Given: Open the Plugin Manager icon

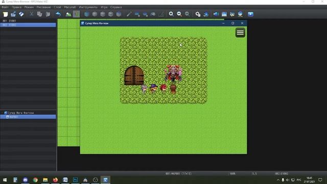Looking at the screenshot, I should pos(206,14).
